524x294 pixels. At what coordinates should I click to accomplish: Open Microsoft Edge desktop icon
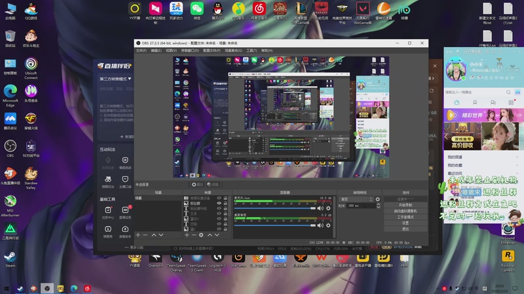(x=10, y=95)
